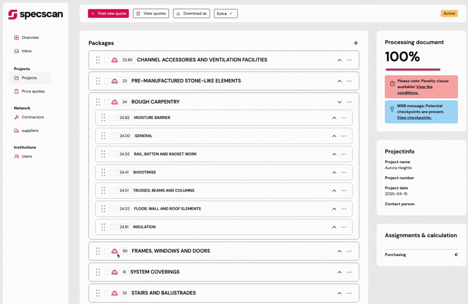
Task: Open three-dots menu for Floor, Wall and Roof Elements
Action: point(344,209)
